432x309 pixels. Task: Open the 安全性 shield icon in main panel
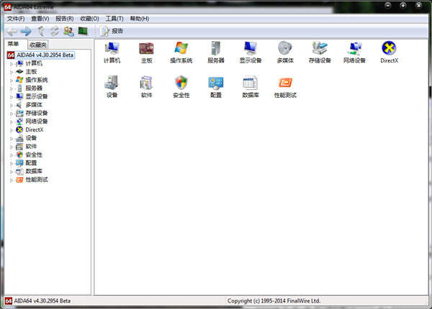pos(181,83)
